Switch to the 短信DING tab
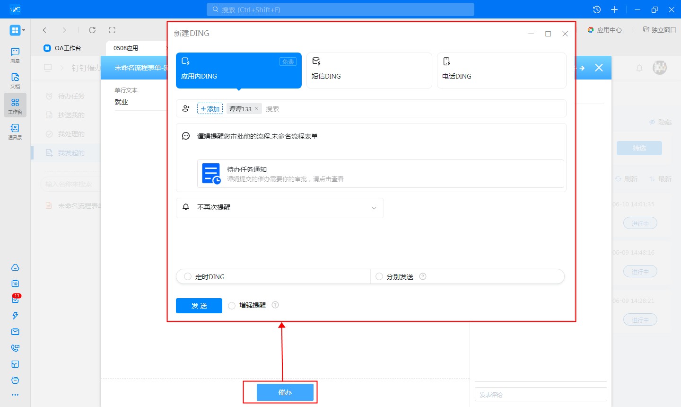 click(x=369, y=71)
